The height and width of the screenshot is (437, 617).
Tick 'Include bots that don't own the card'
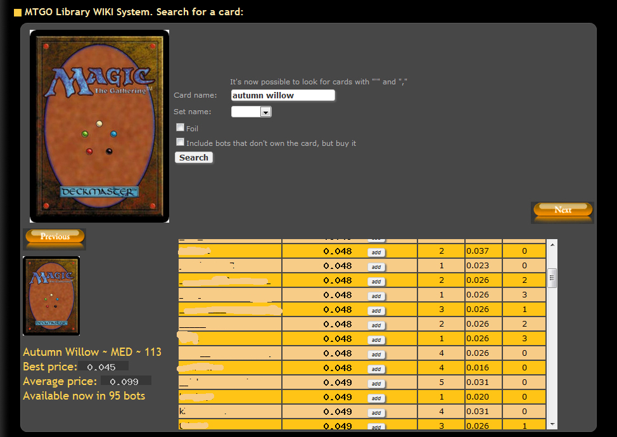[x=180, y=142]
